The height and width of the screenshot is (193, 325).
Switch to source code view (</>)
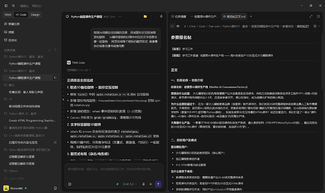(172, 26)
